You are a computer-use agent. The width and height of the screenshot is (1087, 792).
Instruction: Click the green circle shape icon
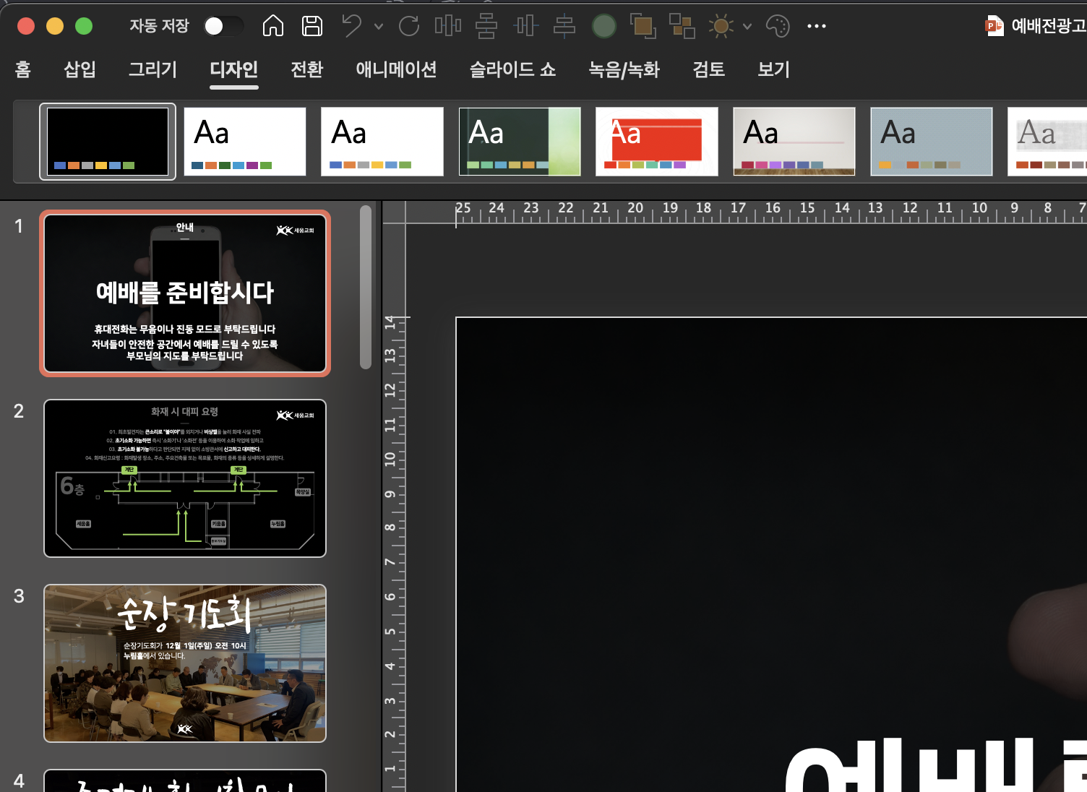tap(604, 26)
